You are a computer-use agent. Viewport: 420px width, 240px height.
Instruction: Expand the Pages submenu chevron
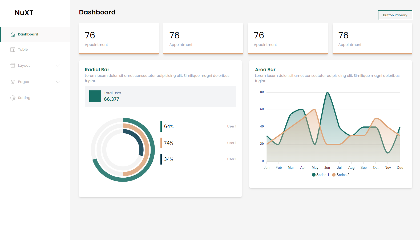(x=58, y=82)
